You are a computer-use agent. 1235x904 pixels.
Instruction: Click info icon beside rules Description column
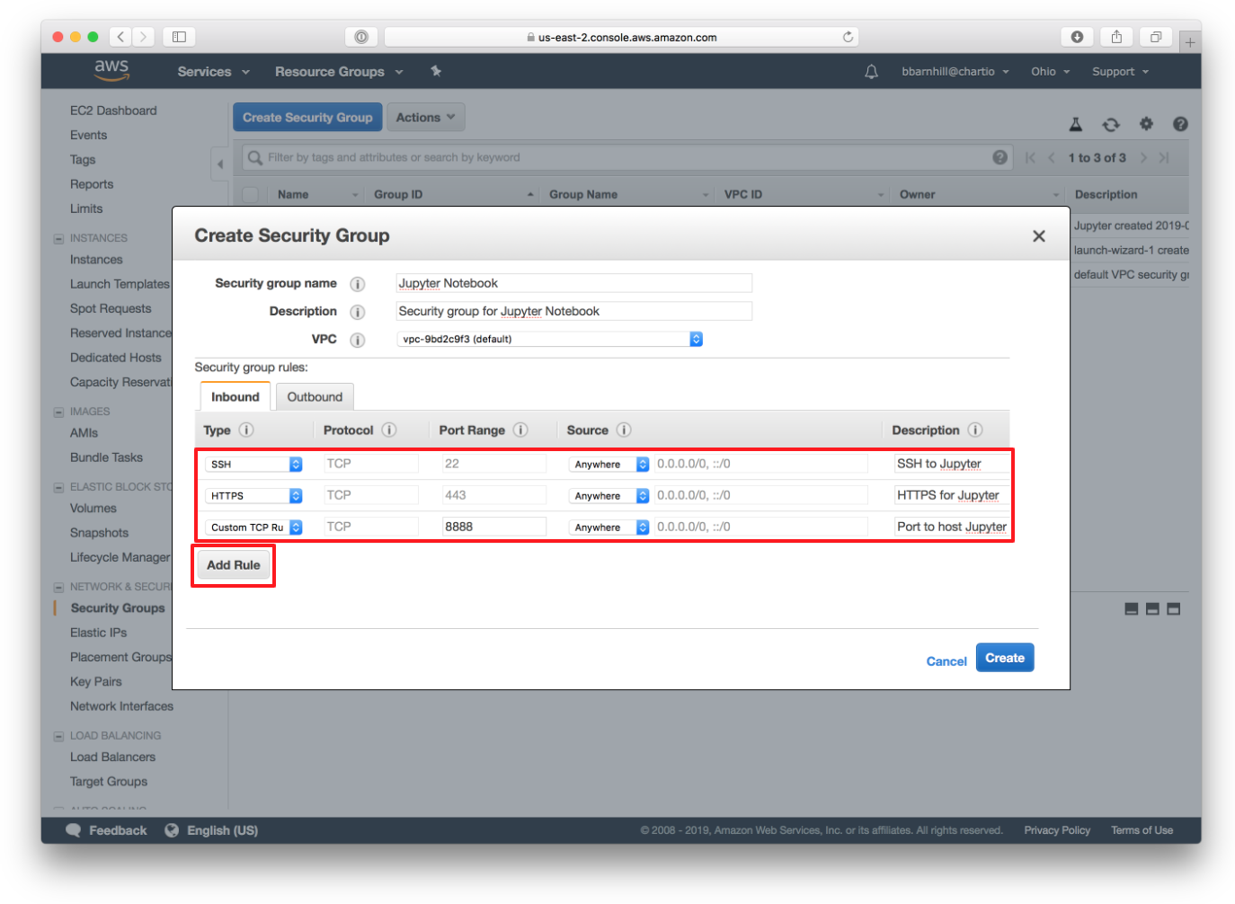[975, 430]
